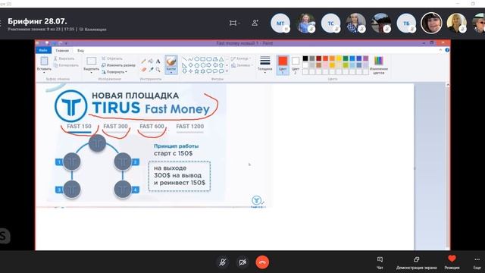Select the Eraser tool
The height and width of the screenshot is (273, 485).
(143, 70)
